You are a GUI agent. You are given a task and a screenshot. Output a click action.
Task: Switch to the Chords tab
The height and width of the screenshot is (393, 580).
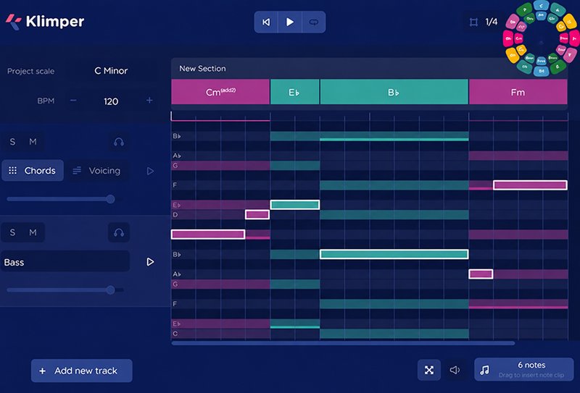pos(33,170)
